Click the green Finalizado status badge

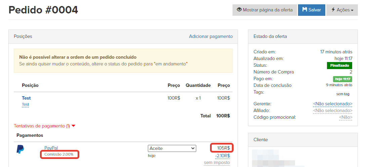point(339,65)
